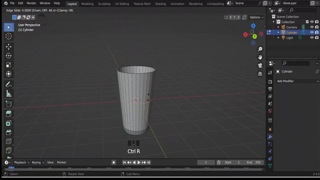Collapse the Collection tree item

click(273, 22)
